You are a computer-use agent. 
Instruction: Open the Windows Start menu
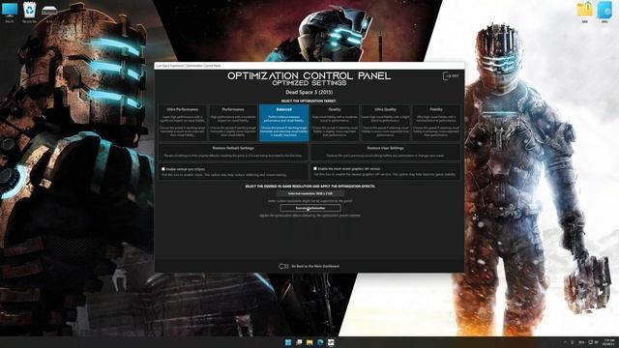tap(288, 342)
